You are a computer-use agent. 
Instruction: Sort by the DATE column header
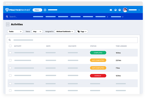point(48,46)
